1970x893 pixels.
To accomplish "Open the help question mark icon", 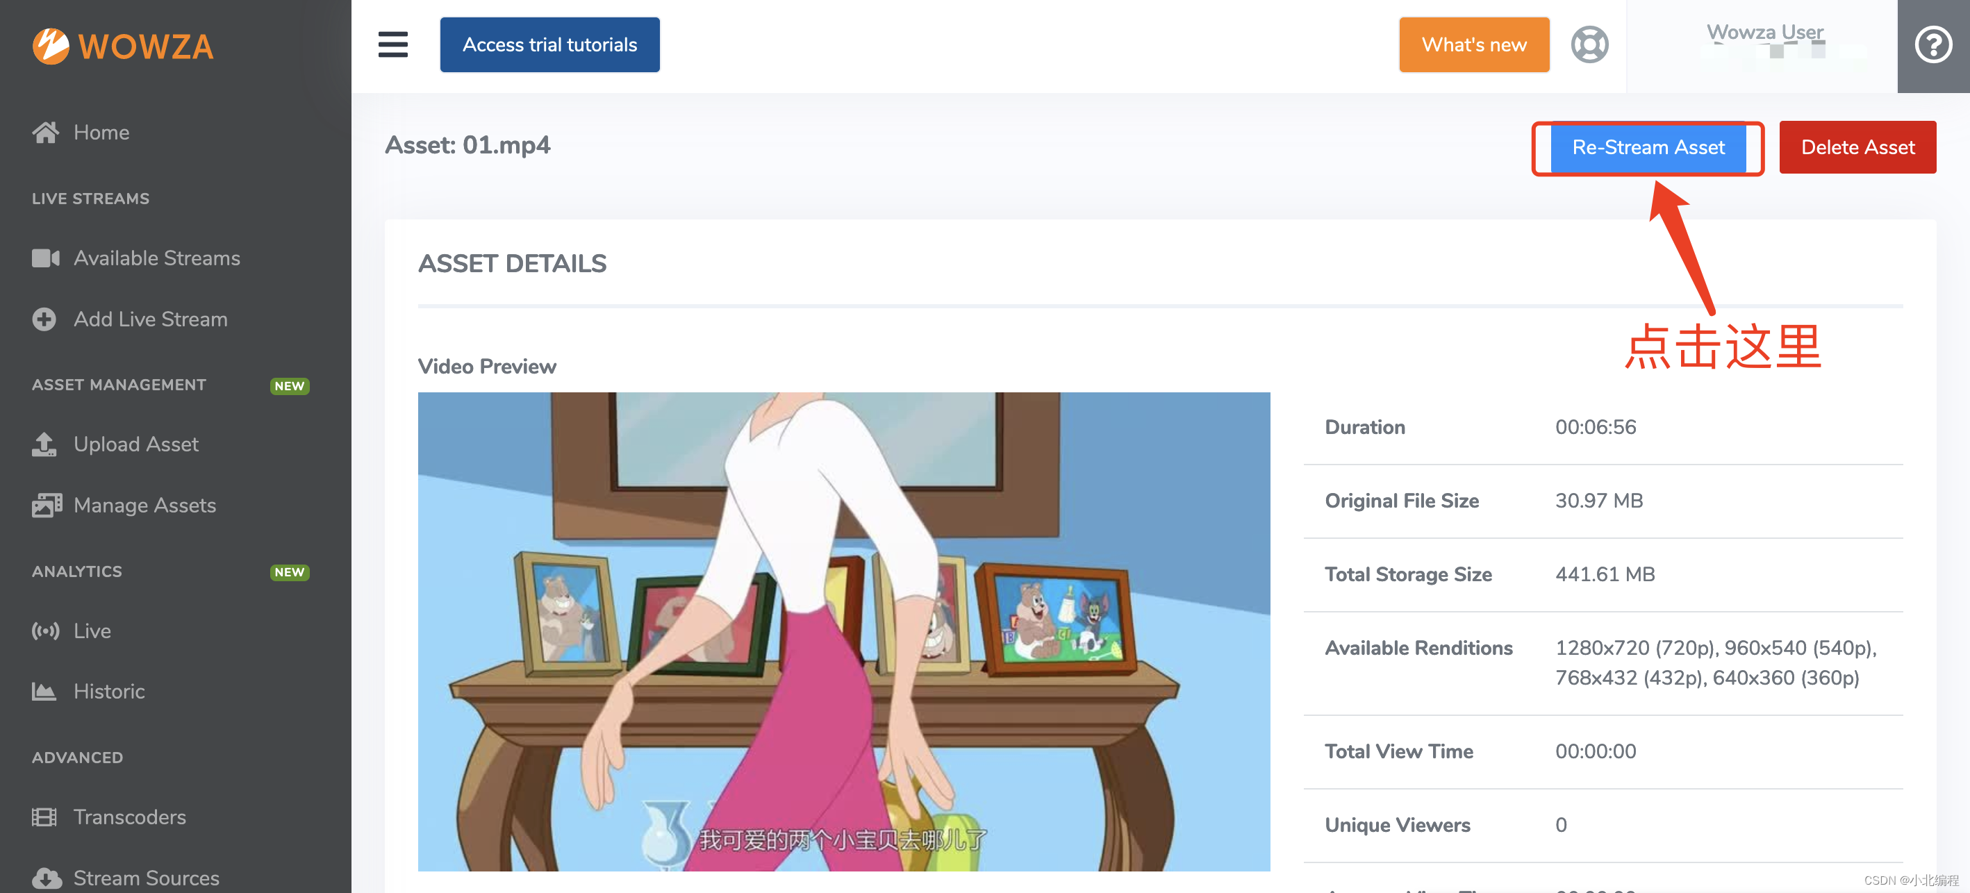I will (x=1933, y=45).
